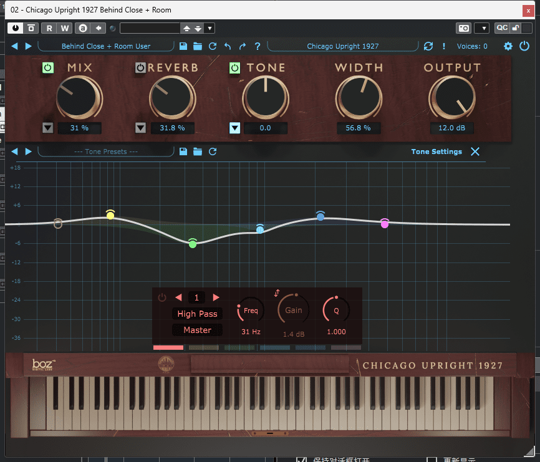The image size is (540, 462).
Task: Go to the previous tone preset
Action: [14, 152]
